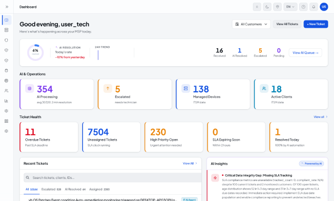Open the 230 High Priority Open card
The image size is (334, 201).
click(x=174, y=137)
